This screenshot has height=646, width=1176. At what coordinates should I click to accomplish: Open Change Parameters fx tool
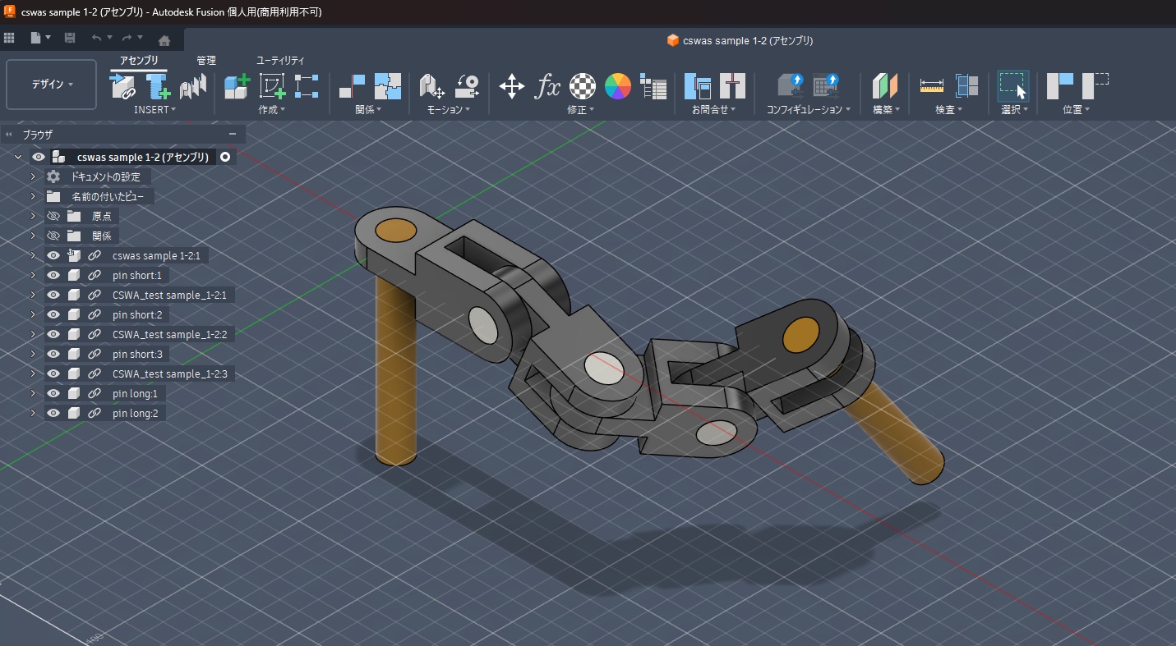[x=547, y=86]
